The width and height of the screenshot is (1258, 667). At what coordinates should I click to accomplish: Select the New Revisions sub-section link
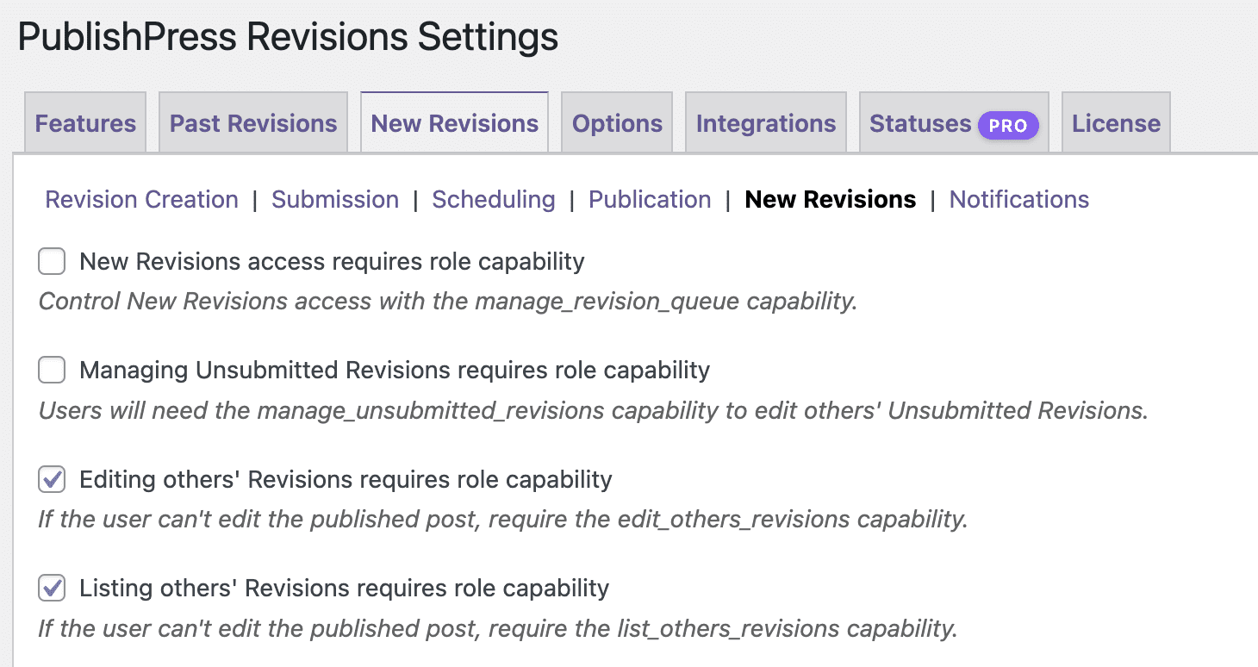[x=830, y=199]
